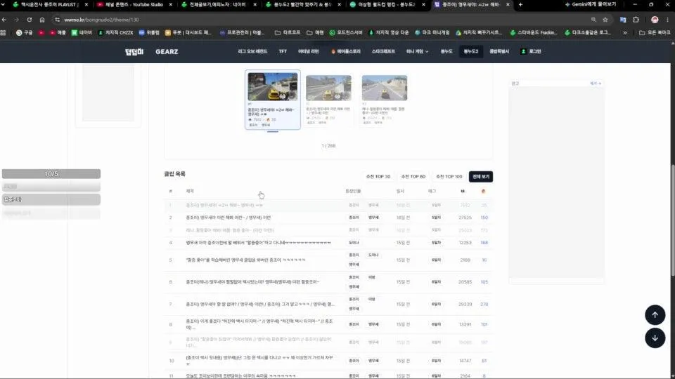Click the Gemini button in title bar

click(590, 5)
